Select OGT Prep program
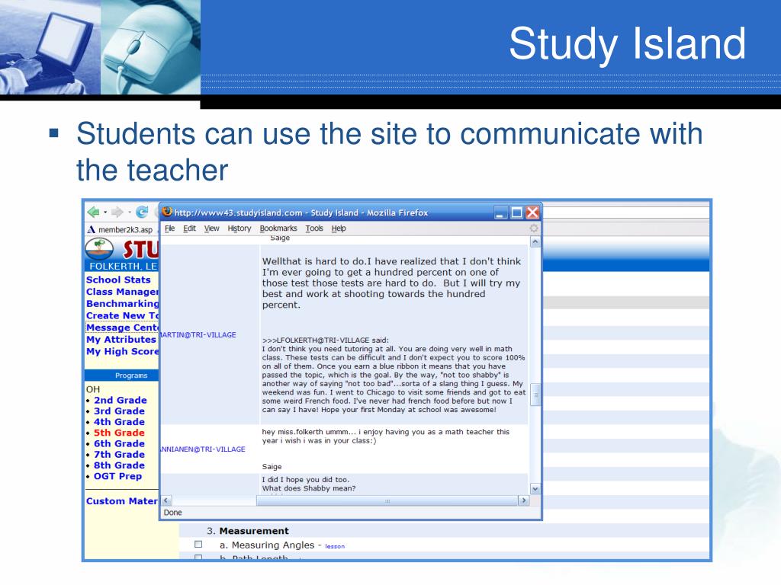The image size is (781, 585). pyautogui.click(x=118, y=476)
